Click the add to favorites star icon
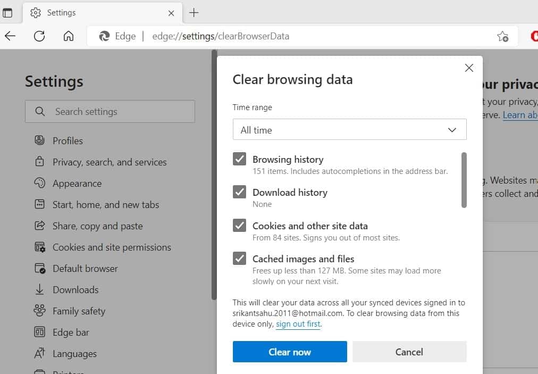538x374 pixels. [x=502, y=36]
